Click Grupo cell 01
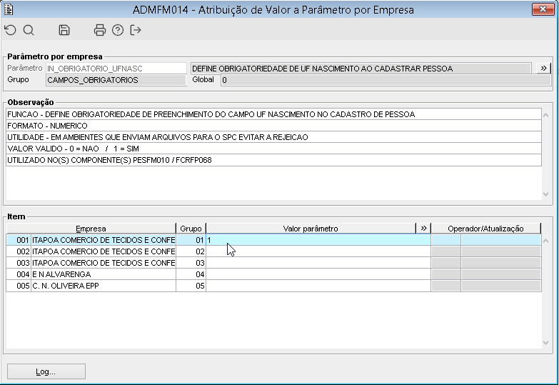Image resolution: width=559 pixels, height=385 pixels. [x=191, y=240]
